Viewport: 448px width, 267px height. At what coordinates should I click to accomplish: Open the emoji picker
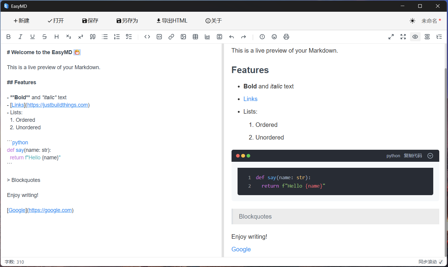[x=274, y=37]
